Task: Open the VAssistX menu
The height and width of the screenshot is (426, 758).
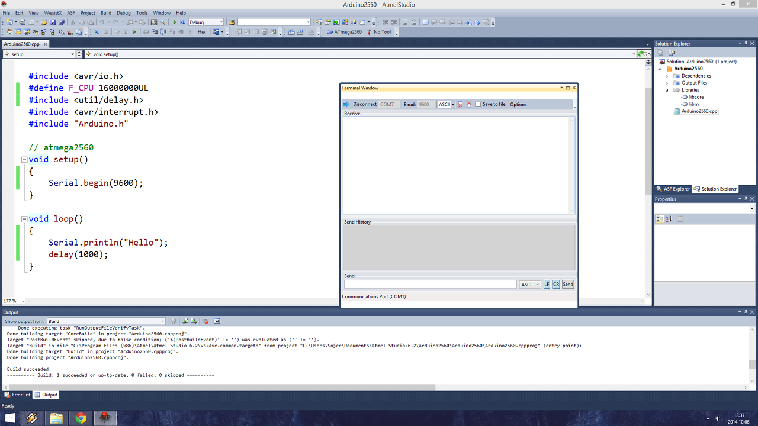Action: (x=53, y=13)
